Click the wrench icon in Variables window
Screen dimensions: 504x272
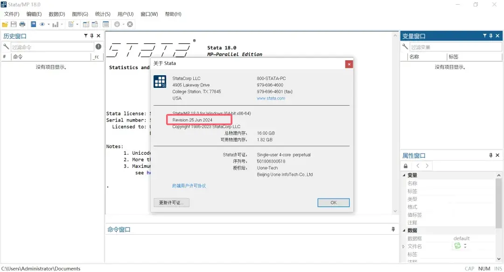point(405,47)
